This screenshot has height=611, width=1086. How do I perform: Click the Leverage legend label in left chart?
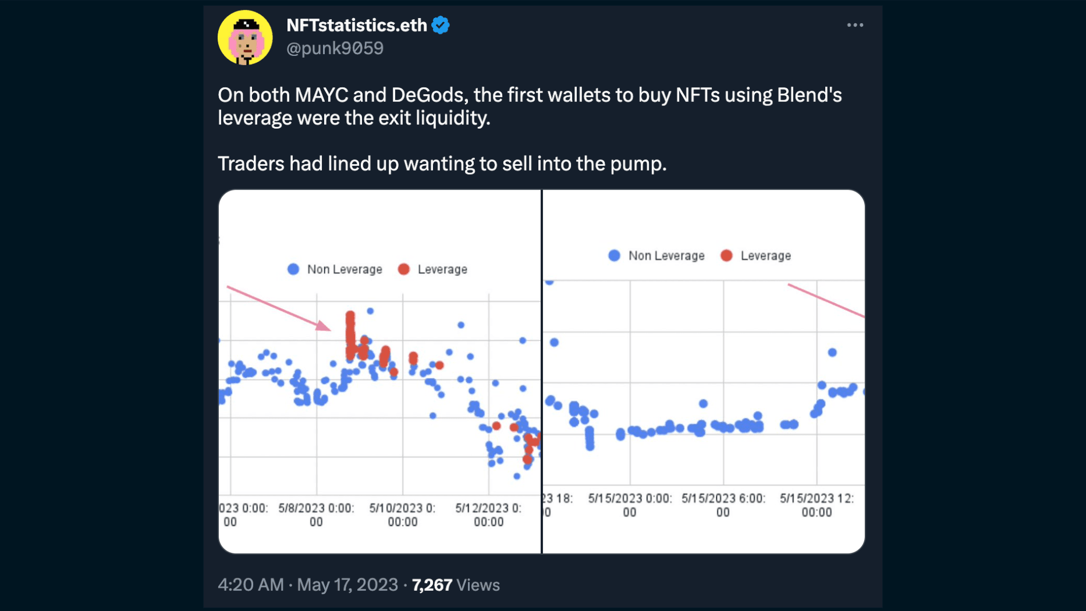coord(442,269)
